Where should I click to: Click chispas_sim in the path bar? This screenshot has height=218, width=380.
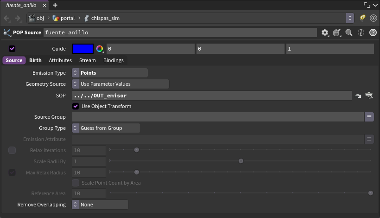click(102, 18)
